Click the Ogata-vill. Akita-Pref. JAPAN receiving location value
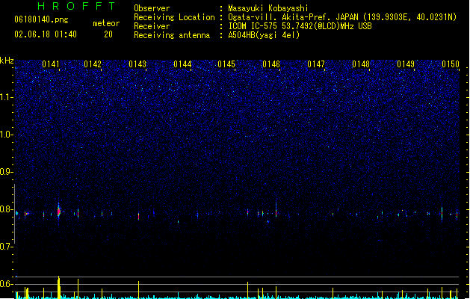 point(342,17)
